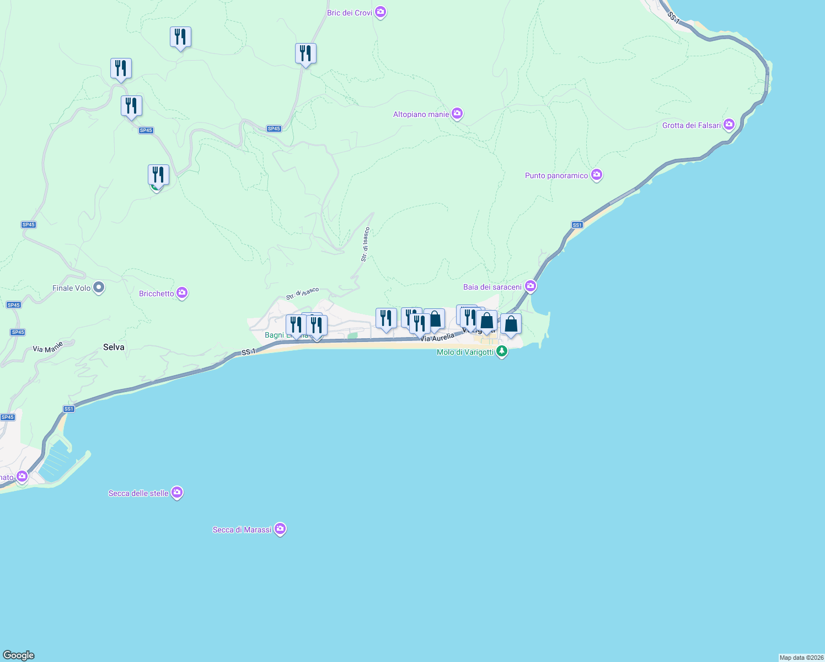825x662 pixels.
Task: Open the Bricchetto camera marker
Action: tap(182, 292)
